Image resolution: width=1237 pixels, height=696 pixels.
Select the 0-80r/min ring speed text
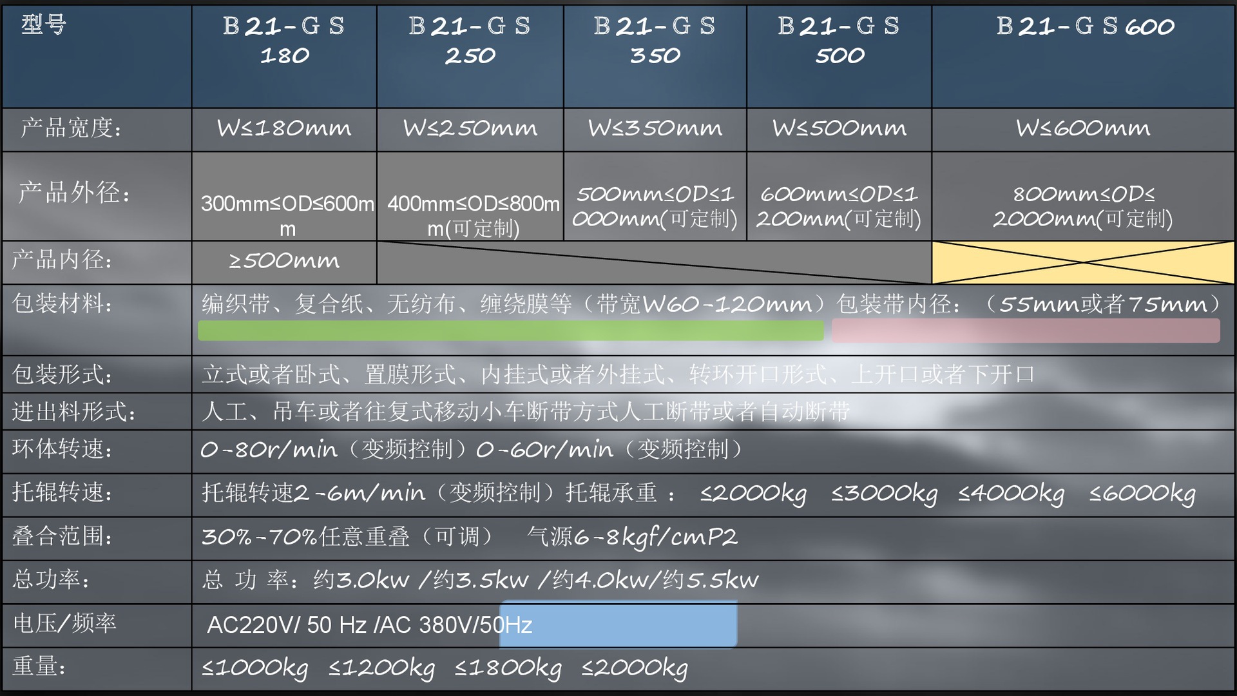pos(271,449)
